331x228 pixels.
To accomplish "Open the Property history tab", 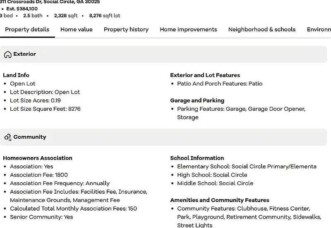I will (126, 29).
